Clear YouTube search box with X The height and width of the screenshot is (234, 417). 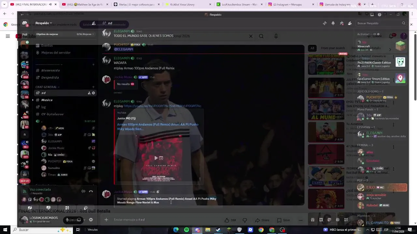click(x=251, y=36)
